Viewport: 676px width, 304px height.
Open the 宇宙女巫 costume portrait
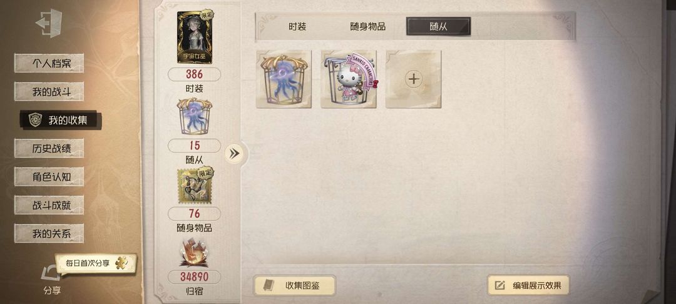[195, 38]
